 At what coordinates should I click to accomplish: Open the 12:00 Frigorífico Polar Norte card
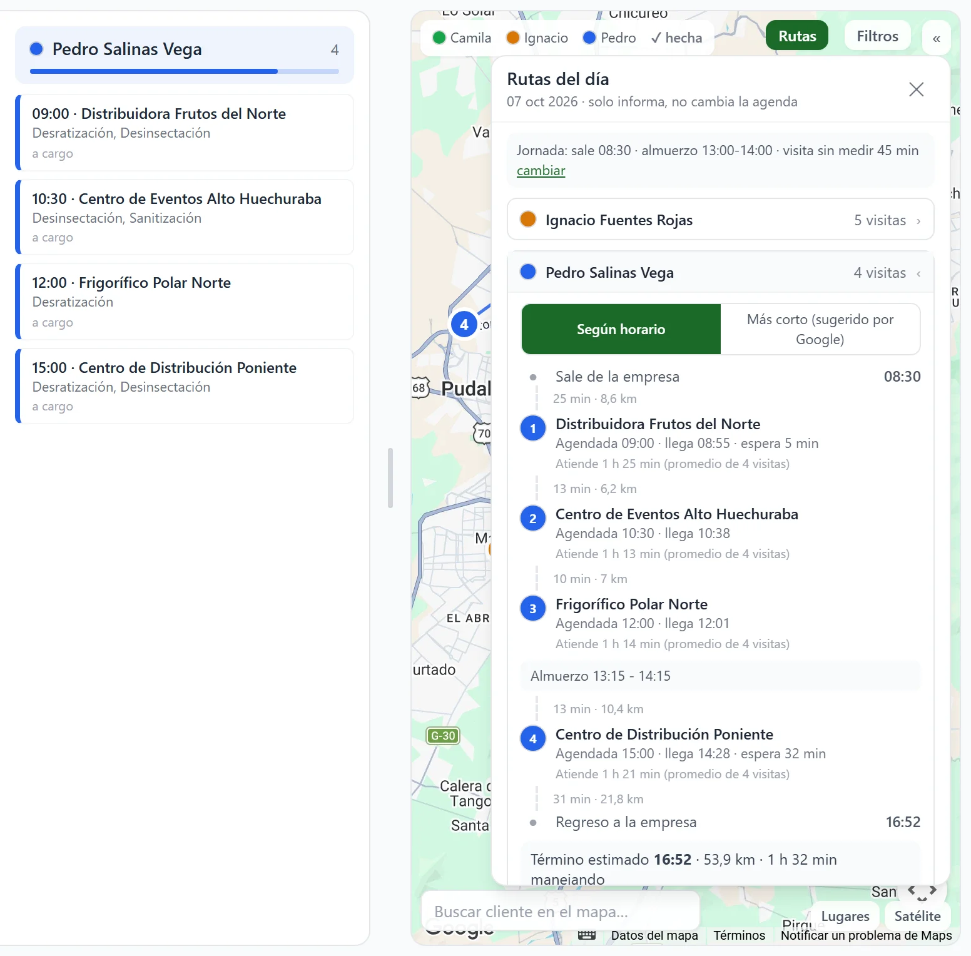coord(185,302)
